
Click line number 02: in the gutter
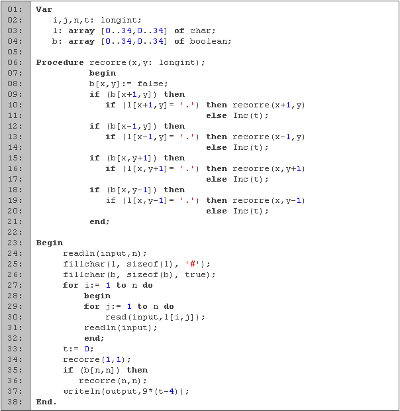[15, 20]
